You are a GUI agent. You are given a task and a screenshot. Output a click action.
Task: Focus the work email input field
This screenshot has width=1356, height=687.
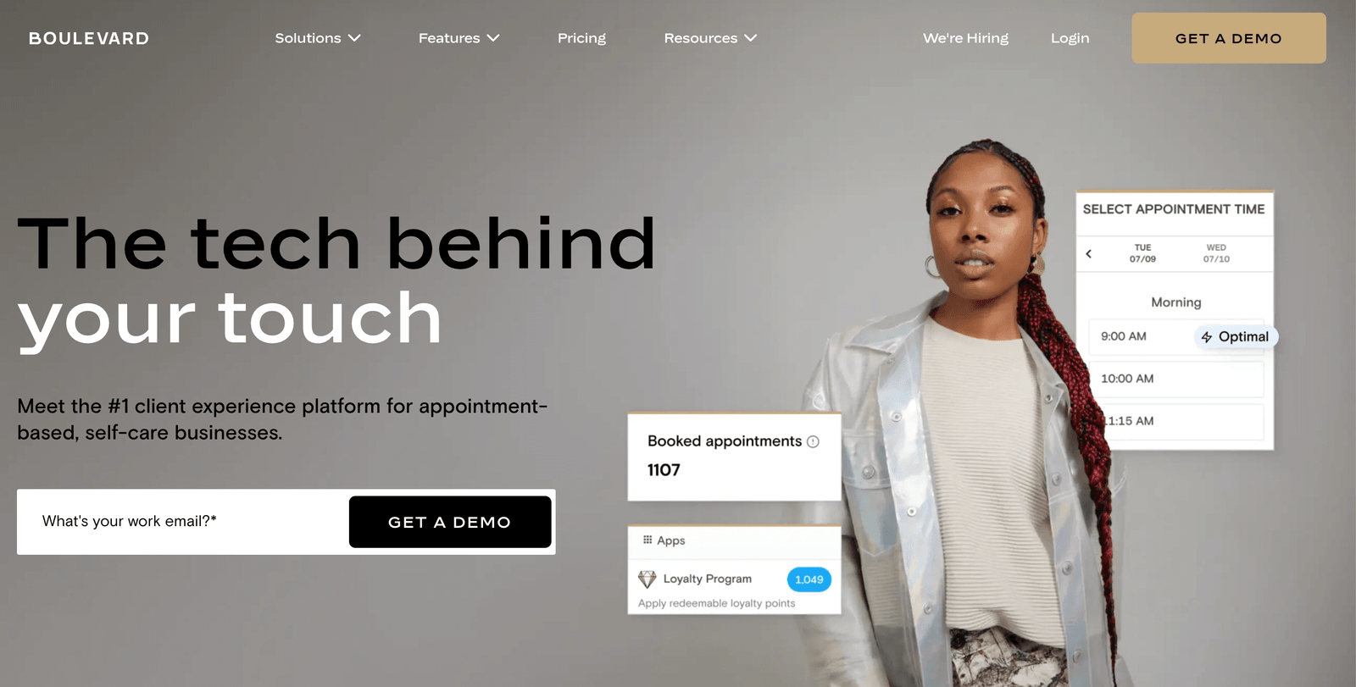tap(183, 522)
